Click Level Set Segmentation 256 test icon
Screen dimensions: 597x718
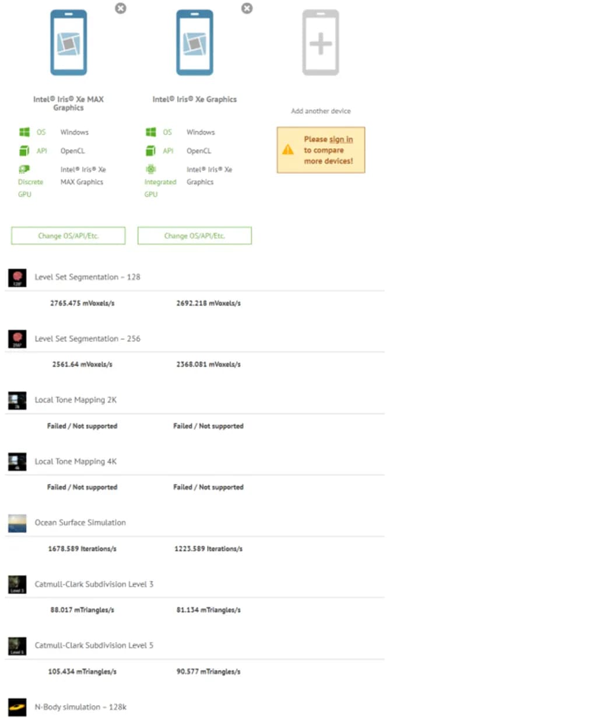point(17,339)
